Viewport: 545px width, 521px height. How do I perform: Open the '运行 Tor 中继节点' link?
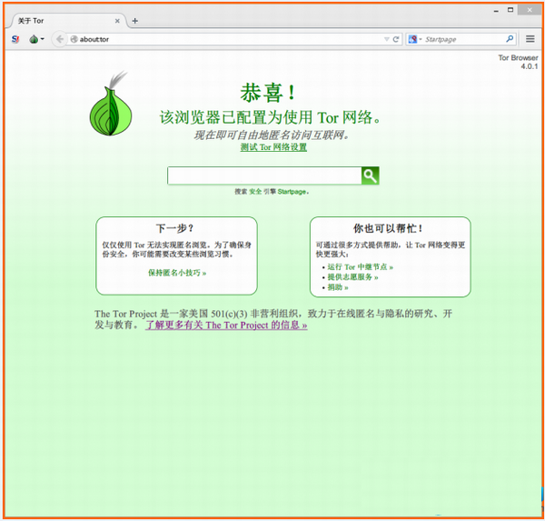[360, 267]
